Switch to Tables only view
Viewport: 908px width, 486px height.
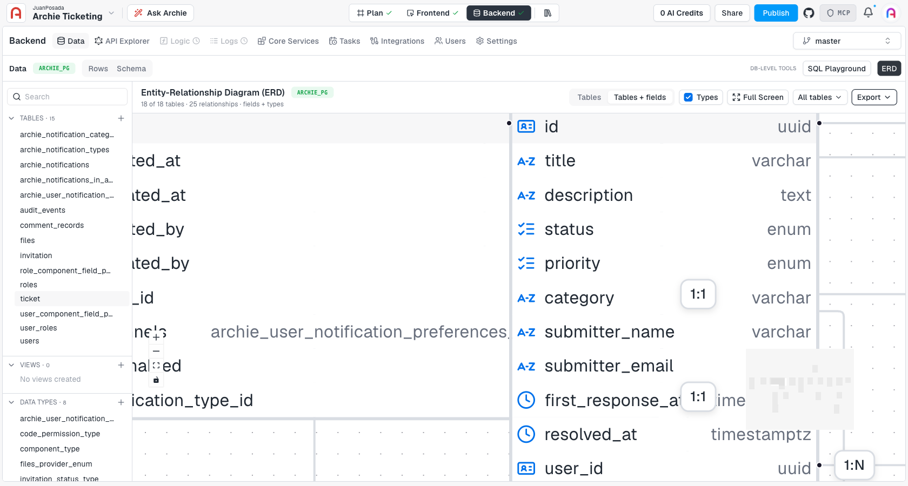coord(589,97)
